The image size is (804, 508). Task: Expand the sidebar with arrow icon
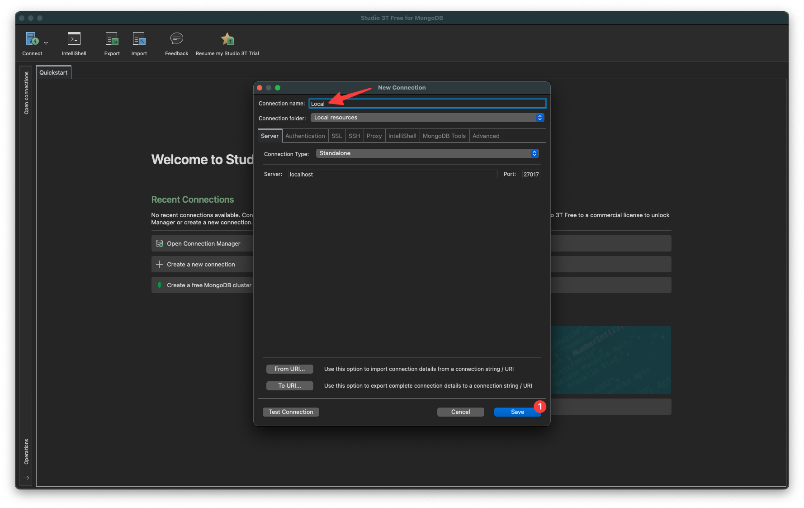coord(26,478)
